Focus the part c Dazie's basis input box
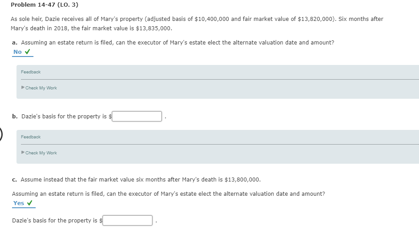419x230 pixels. (x=128, y=221)
